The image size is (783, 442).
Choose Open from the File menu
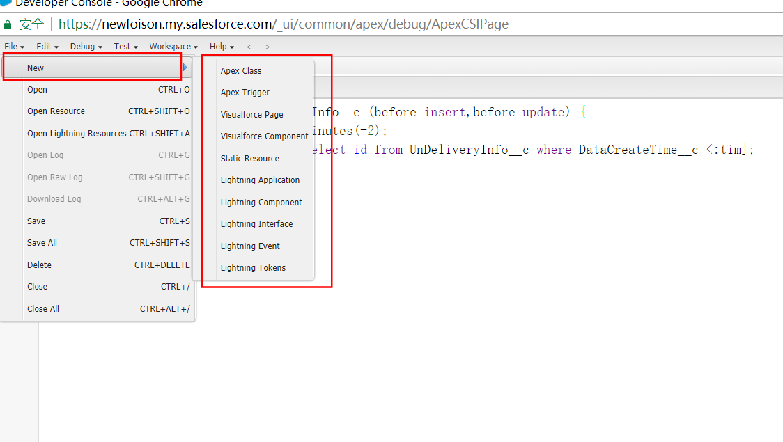point(98,90)
